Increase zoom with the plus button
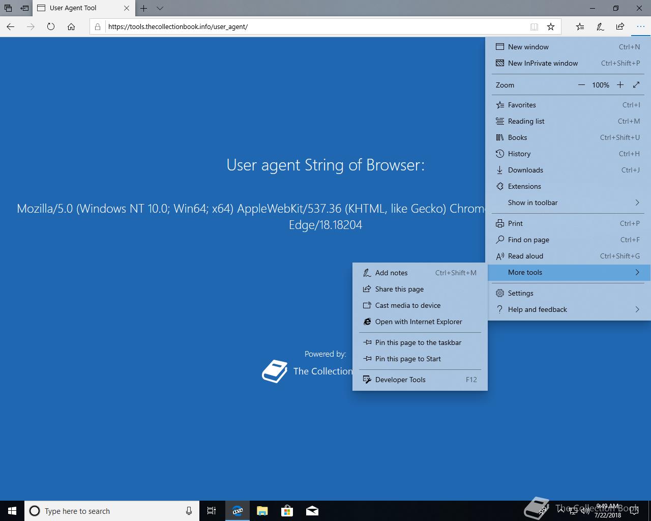The height and width of the screenshot is (521, 651). coord(620,85)
